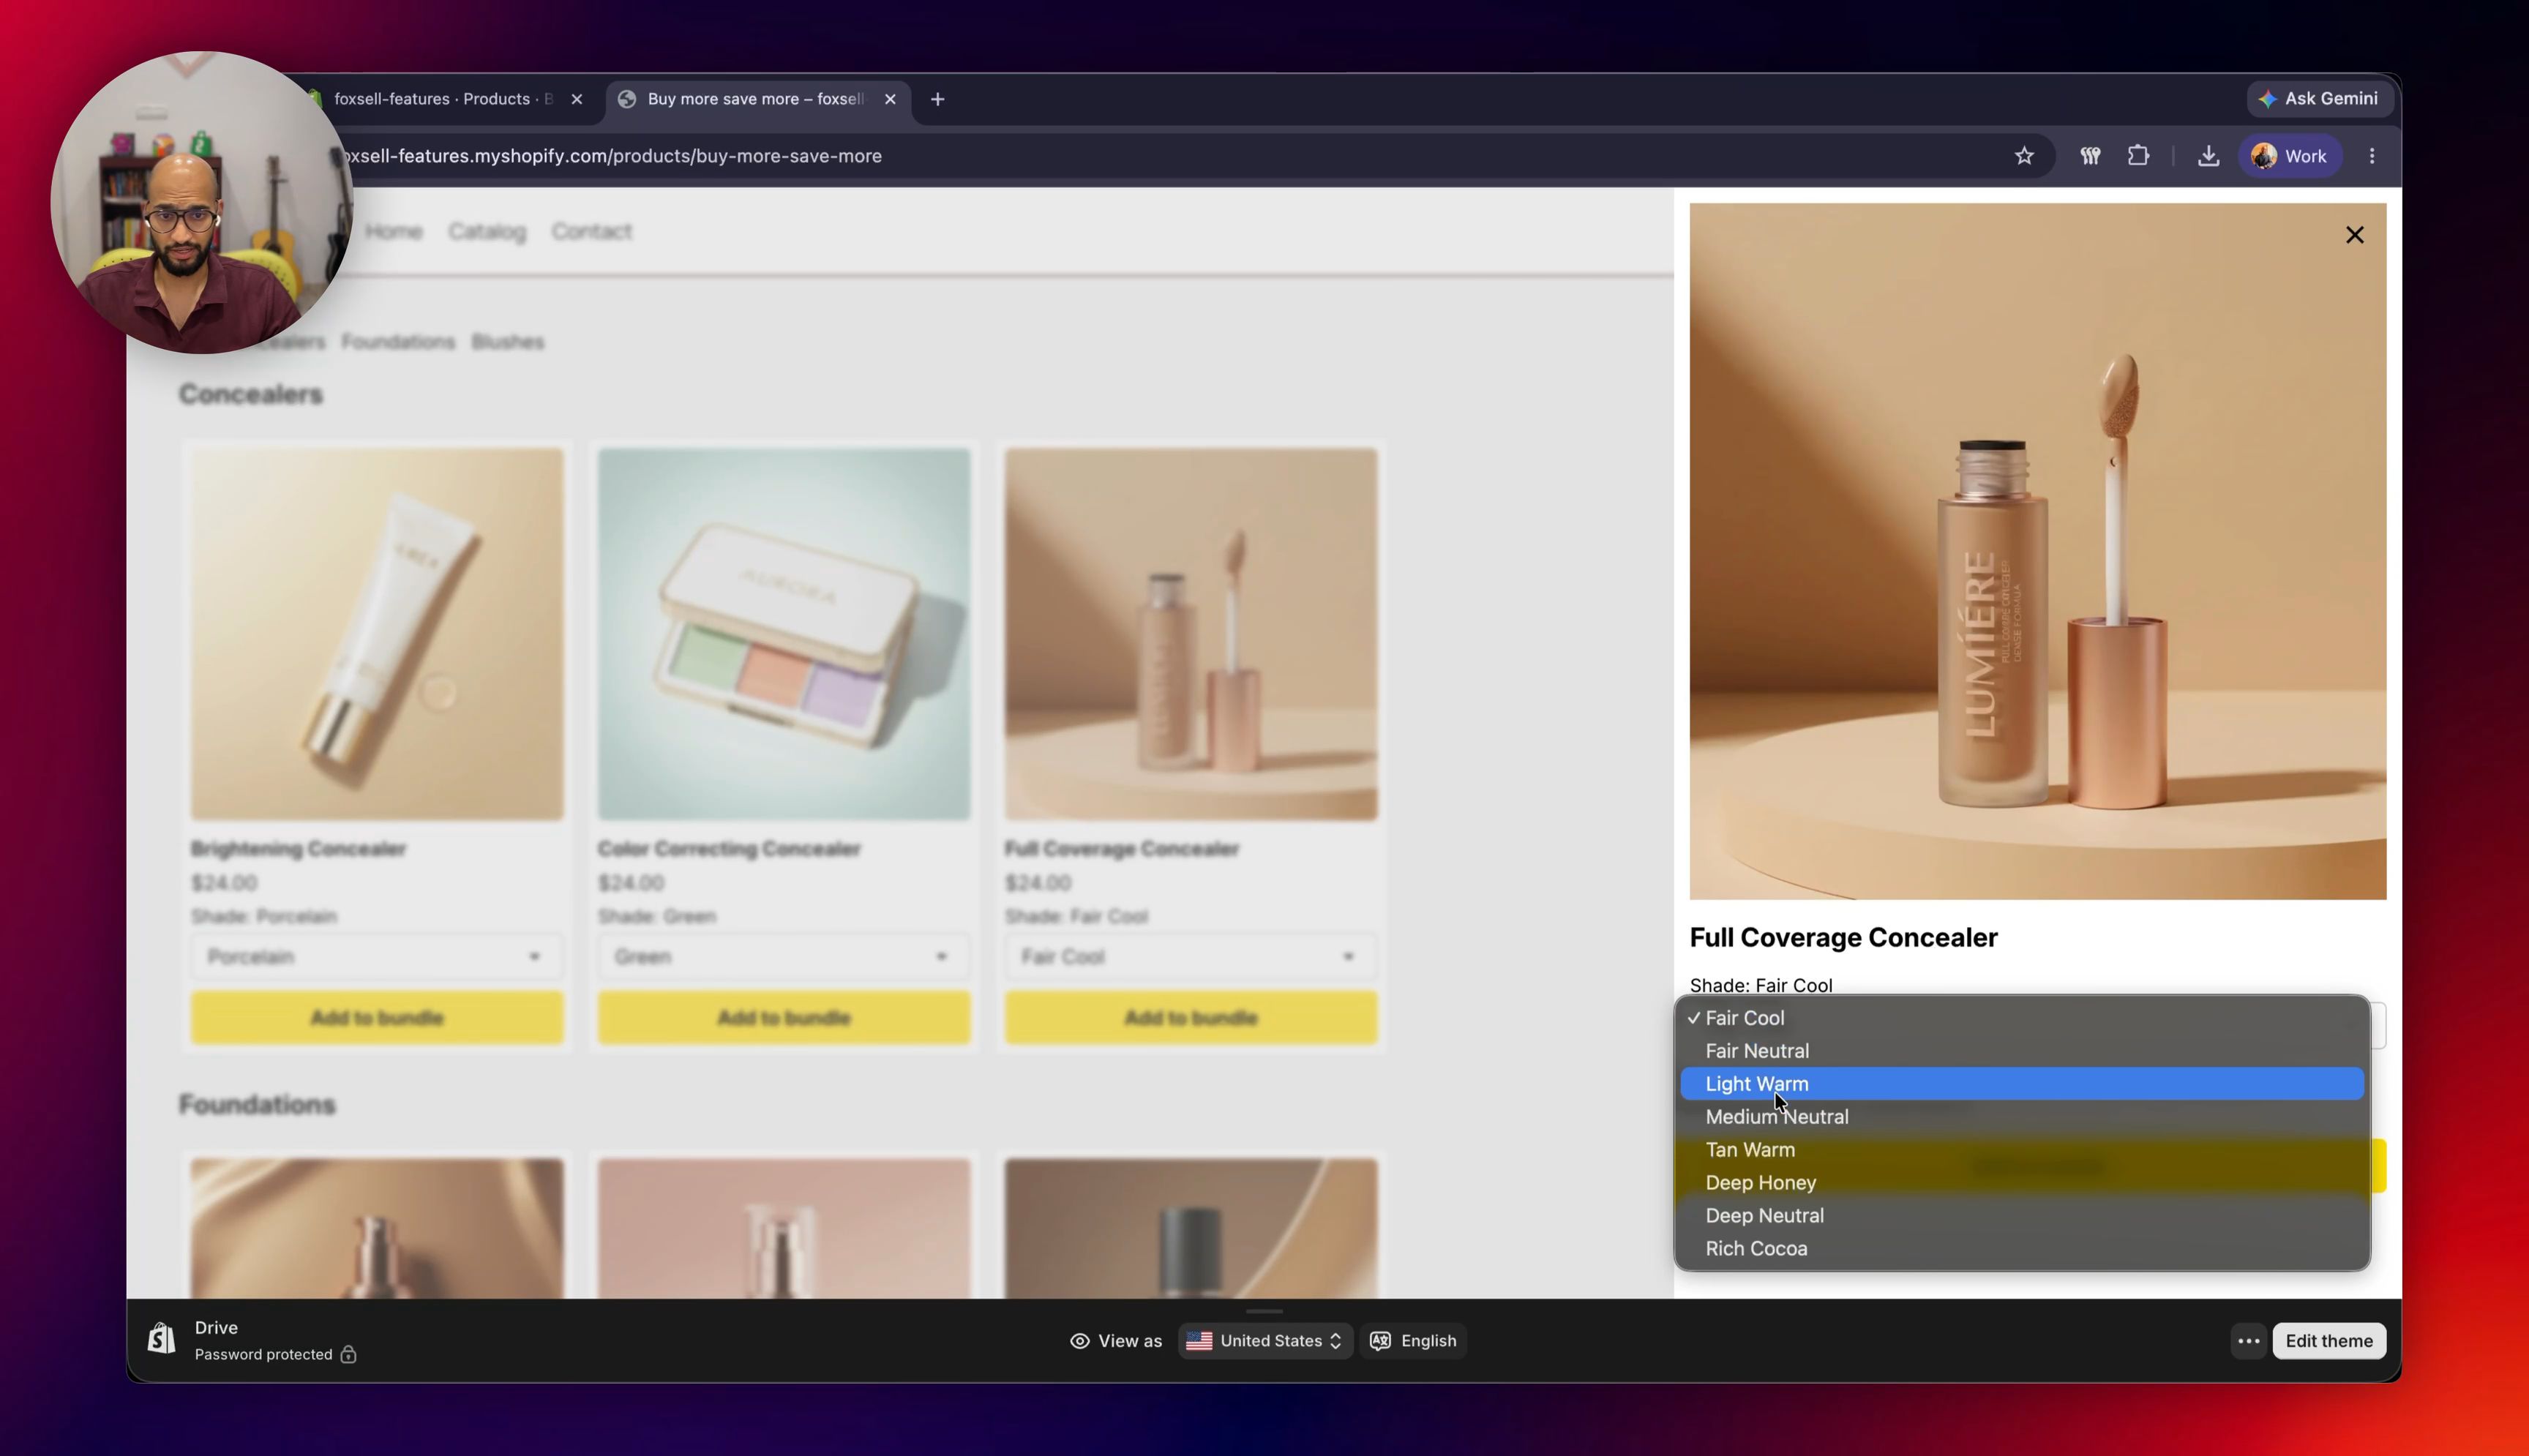Click the address bar URL
The image size is (2529, 1456).
(611, 156)
